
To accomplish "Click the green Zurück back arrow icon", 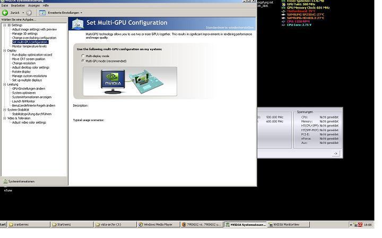I will tap(5, 12).
